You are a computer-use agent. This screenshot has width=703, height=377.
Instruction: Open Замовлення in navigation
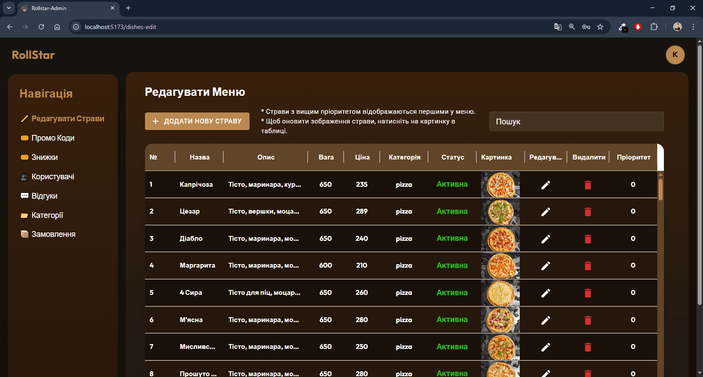[x=48, y=234]
